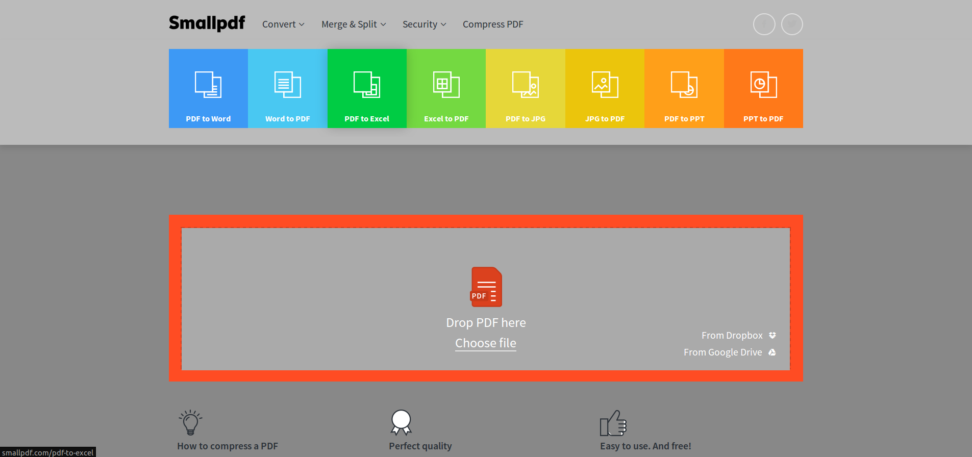Expand the Merge & Split dropdown

354,24
